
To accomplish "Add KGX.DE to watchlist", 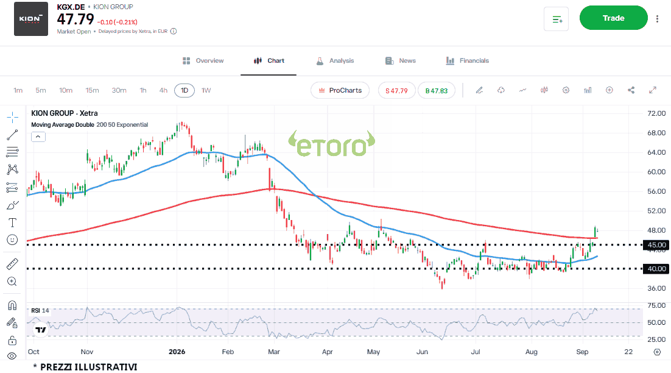I will coord(557,19).
